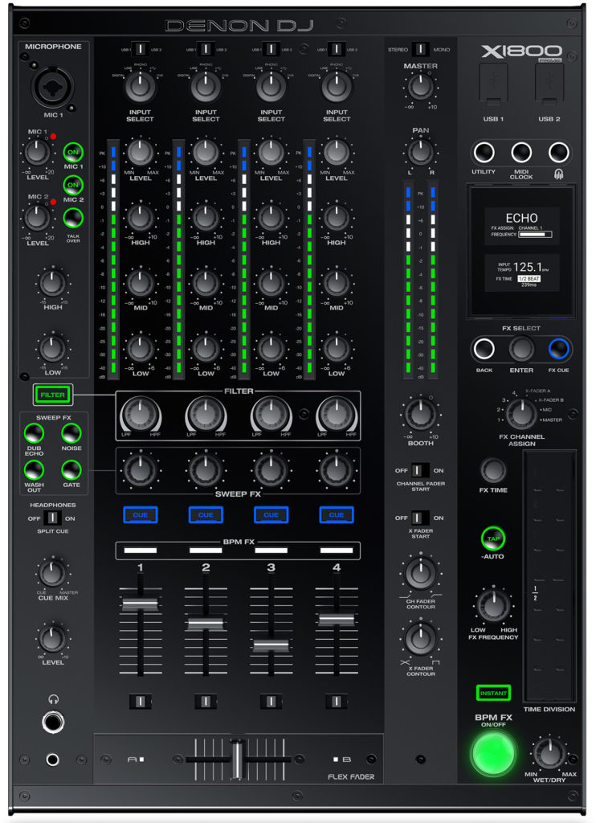
Task: Turn channel 1 Filter LPF/HPF knob
Action: click(140, 414)
